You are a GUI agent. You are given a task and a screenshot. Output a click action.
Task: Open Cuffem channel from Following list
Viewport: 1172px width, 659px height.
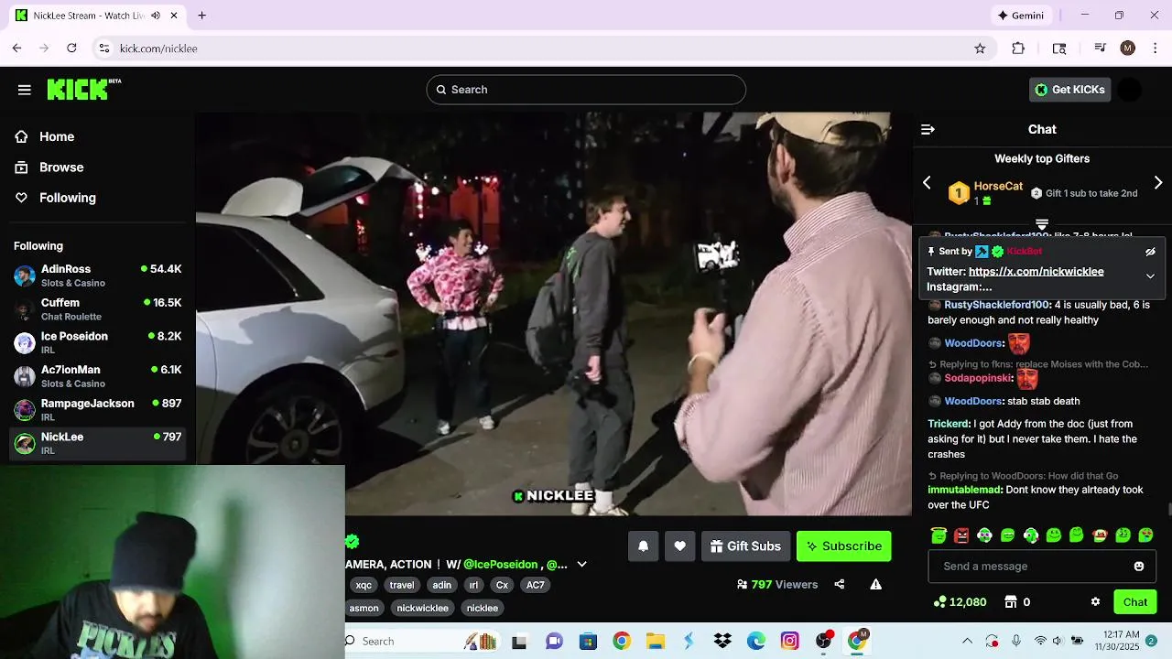coord(97,309)
